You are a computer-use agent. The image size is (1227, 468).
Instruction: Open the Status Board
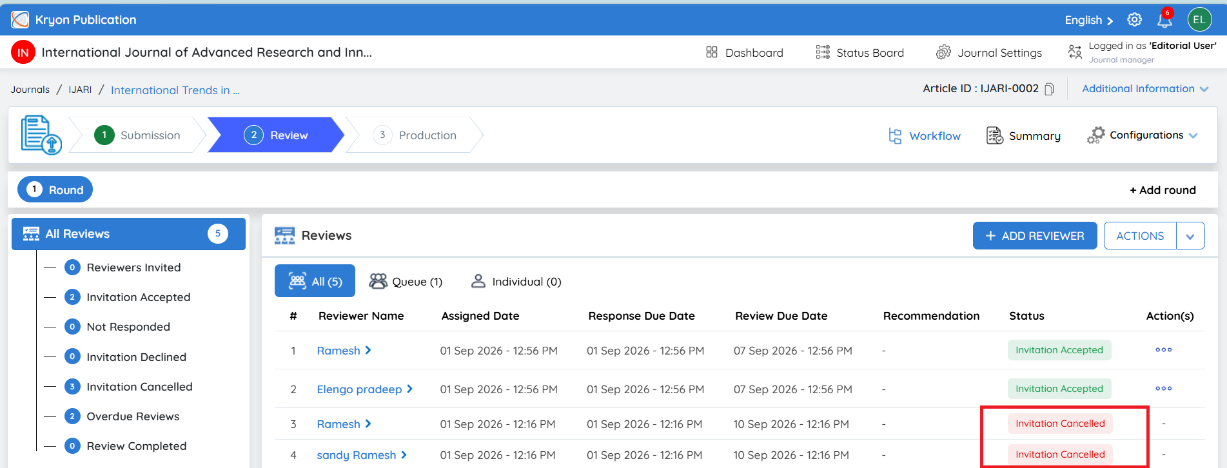[859, 53]
